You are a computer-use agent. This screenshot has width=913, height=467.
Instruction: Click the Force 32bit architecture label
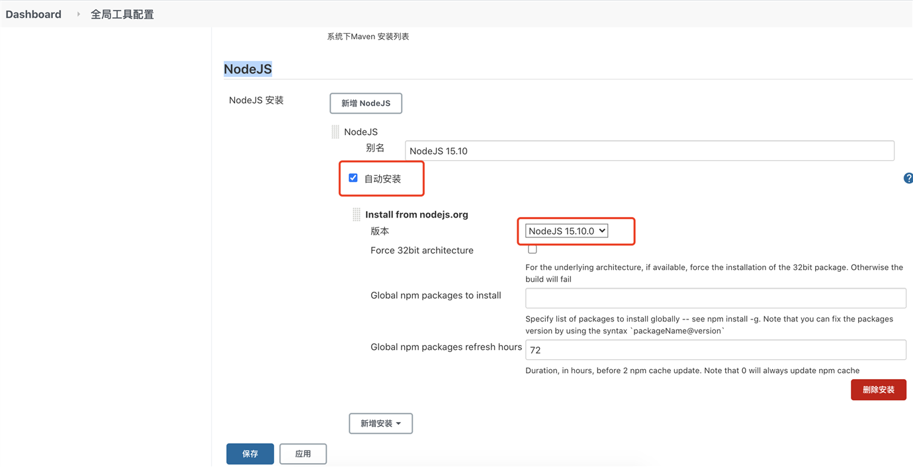(422, 250)
